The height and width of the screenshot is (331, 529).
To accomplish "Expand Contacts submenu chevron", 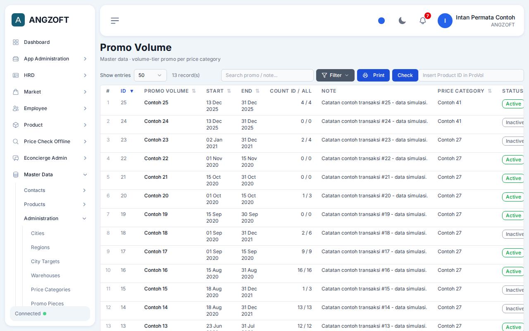I will pyautogui.click(x=84, y=190).
